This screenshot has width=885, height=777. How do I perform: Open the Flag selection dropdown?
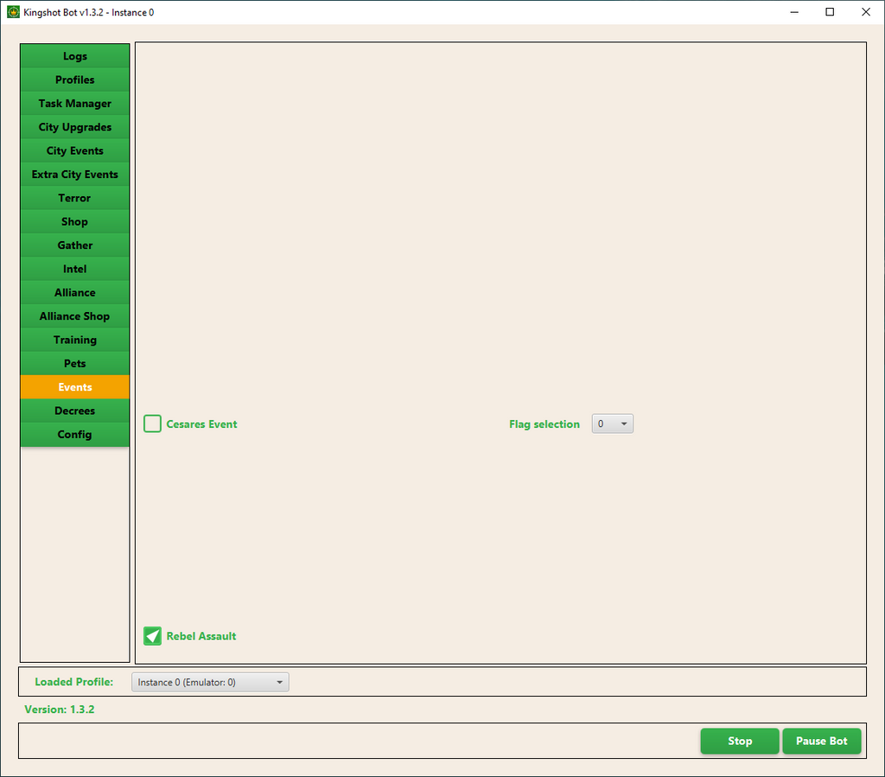pos(612,424)
